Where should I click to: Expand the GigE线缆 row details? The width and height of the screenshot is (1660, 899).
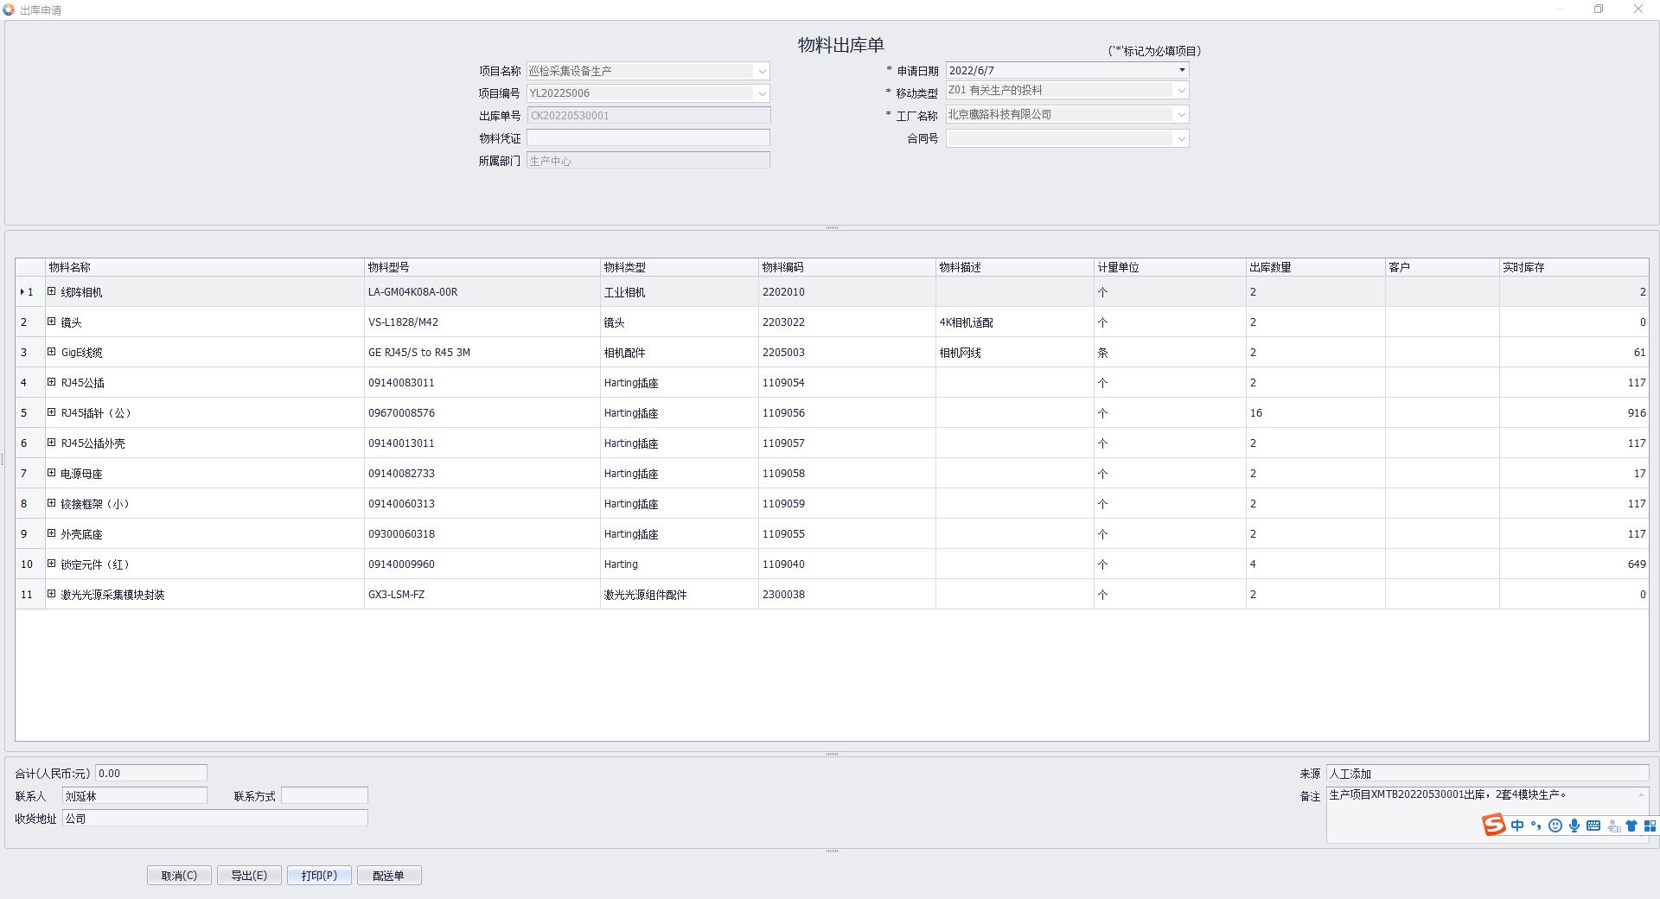click(52, 353)
